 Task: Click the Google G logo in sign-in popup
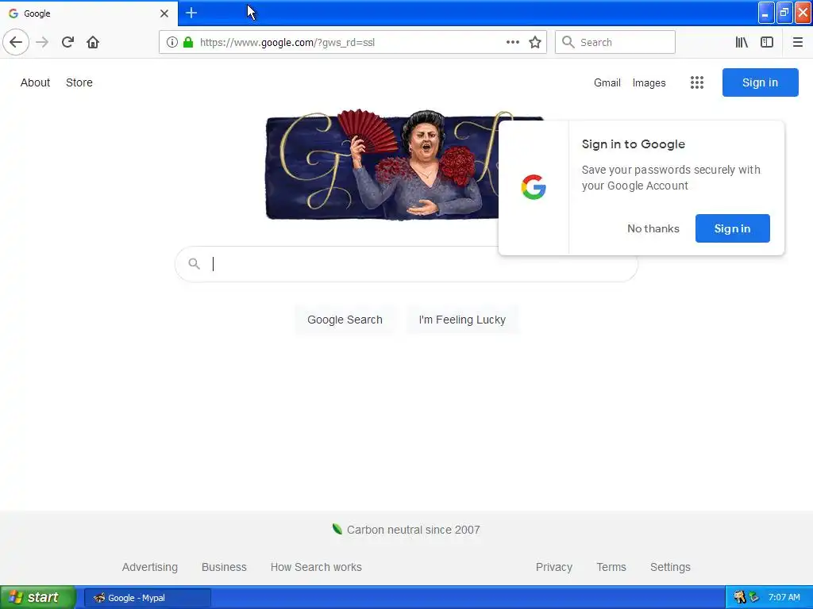coord(534,187)
